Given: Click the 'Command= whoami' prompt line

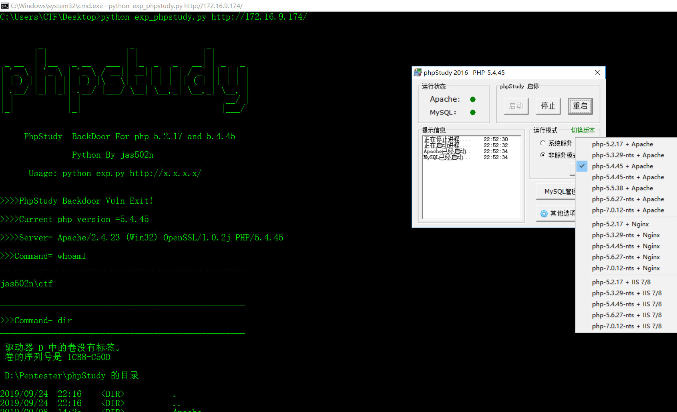Looking at the screenshot, I should [43, 256].
